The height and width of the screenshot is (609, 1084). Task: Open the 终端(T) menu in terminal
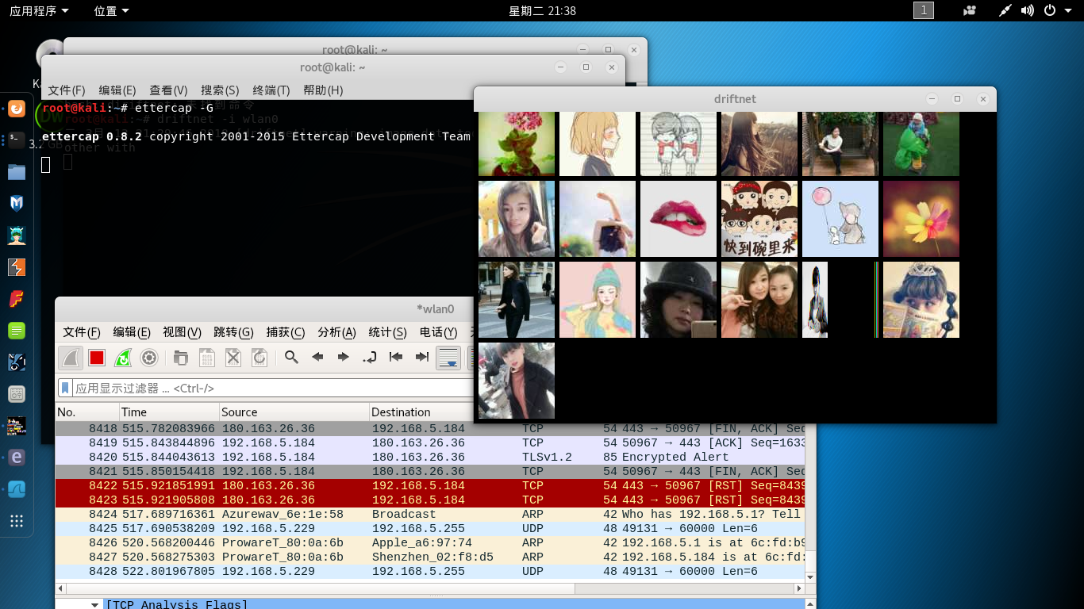pos(271,90)
